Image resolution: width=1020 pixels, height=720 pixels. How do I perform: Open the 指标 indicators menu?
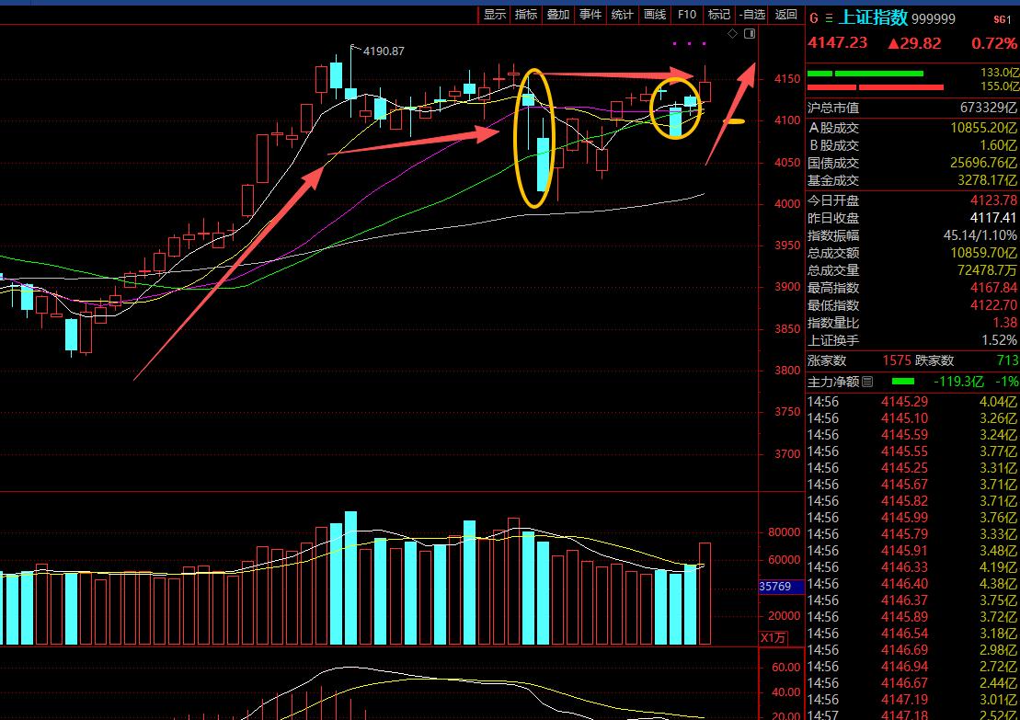tap(526, 15)
